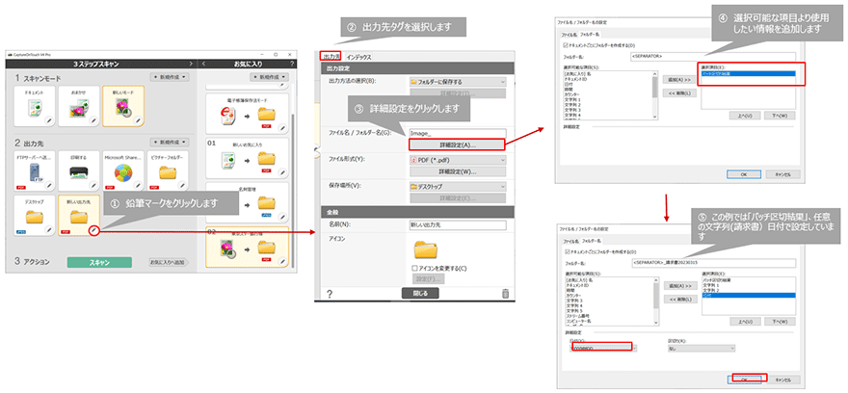Enable アイコンを変更する checkbox
The image size is (848, 393).
[x=414, y=268]
